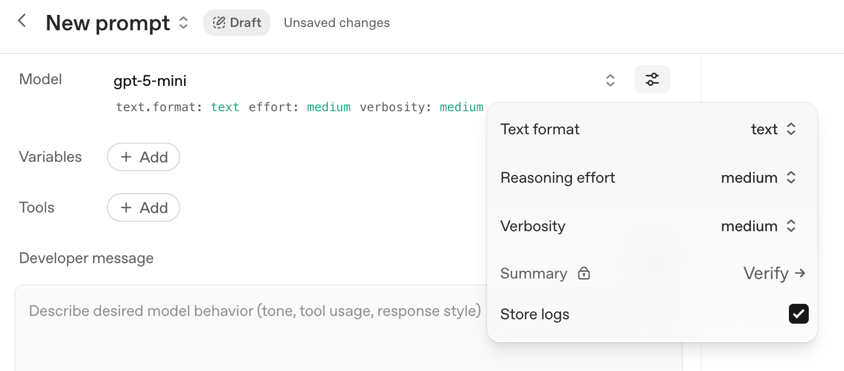Open the Reasoning effort dropdown

759,177
